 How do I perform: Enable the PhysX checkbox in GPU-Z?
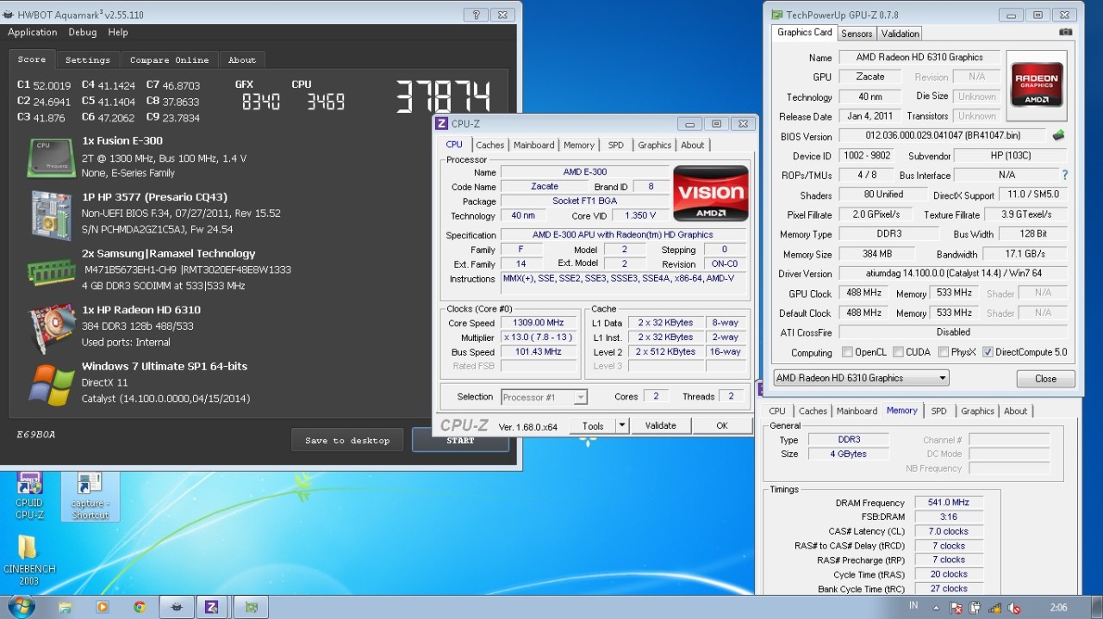(x=943, y=352)
